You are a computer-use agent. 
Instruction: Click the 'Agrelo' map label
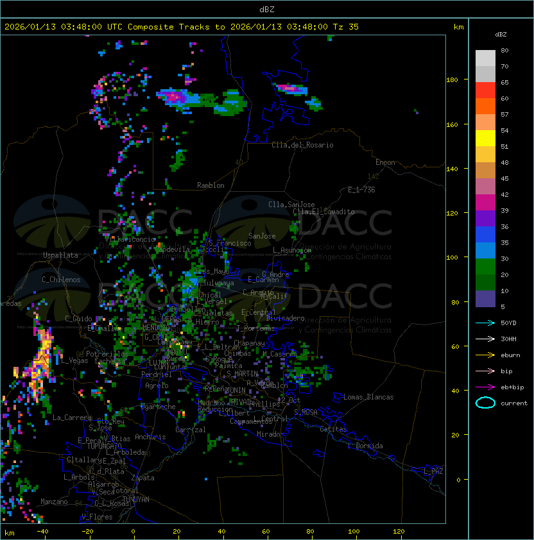pyautogui.click(x=157, y=385)
